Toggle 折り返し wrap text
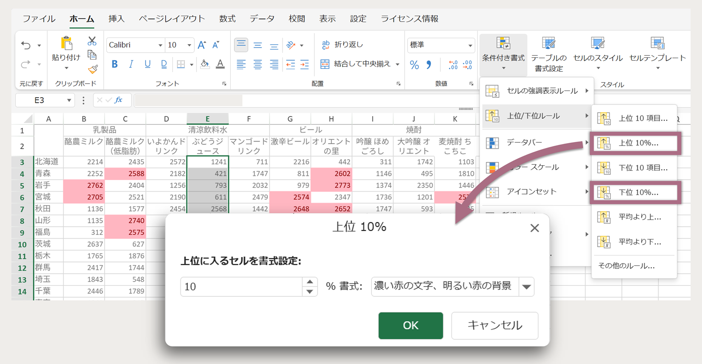This screenshot has height=364, width=702. pos(342,45)
